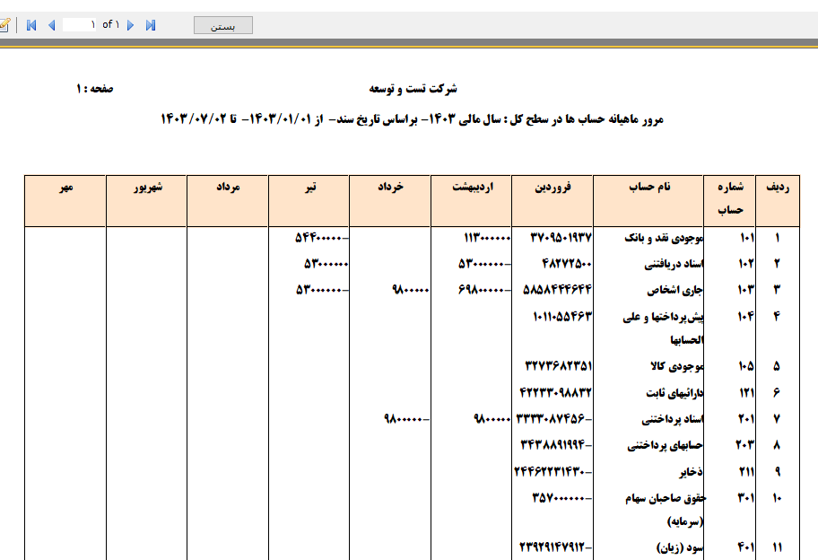Screen dimensions: 818x560
Task: Click account number ۱۰۳
Action: pyautogui.click(x=746, y=290)
